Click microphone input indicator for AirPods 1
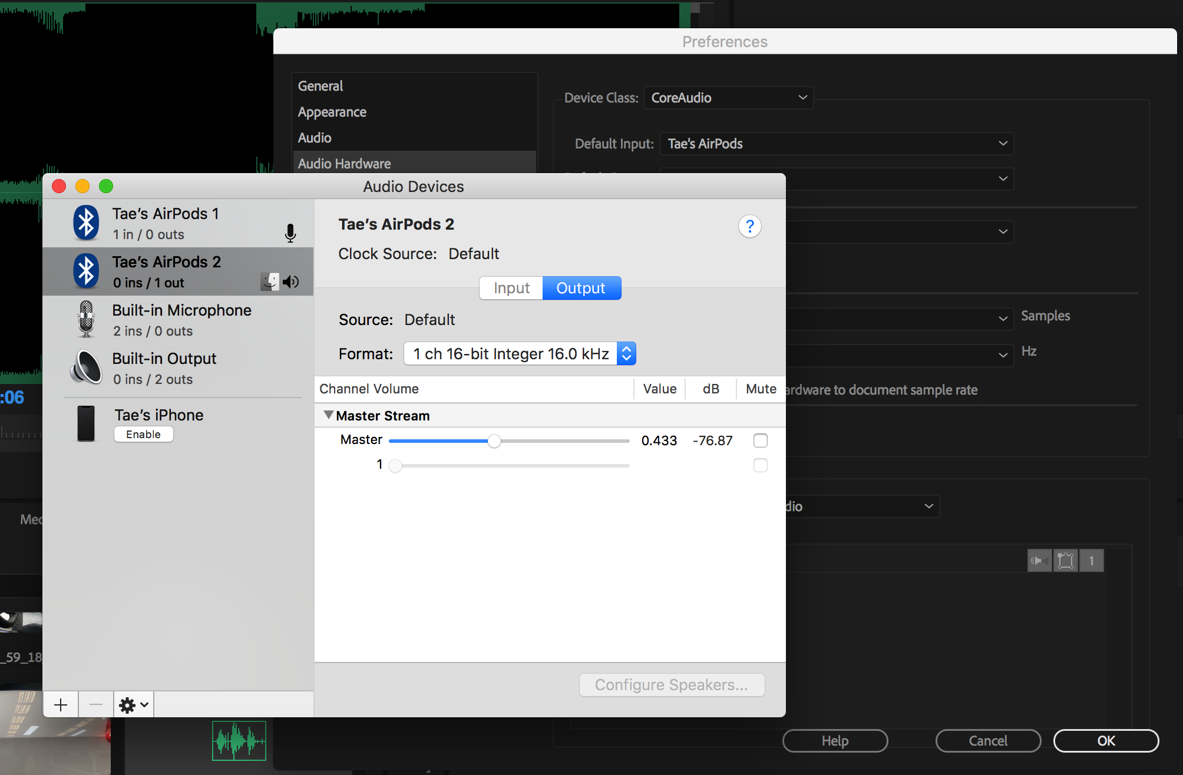 [x=290, y=233]
